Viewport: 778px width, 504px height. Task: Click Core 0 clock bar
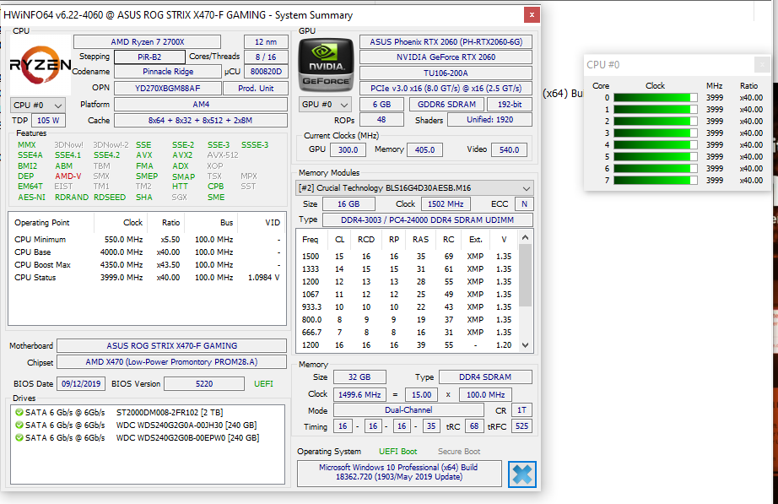click(x=656, y=98)
